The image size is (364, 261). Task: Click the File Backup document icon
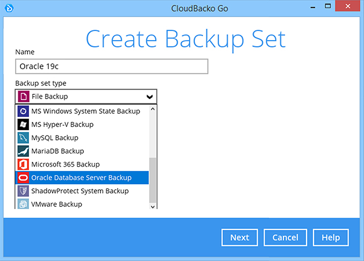(x=24, y=96)
